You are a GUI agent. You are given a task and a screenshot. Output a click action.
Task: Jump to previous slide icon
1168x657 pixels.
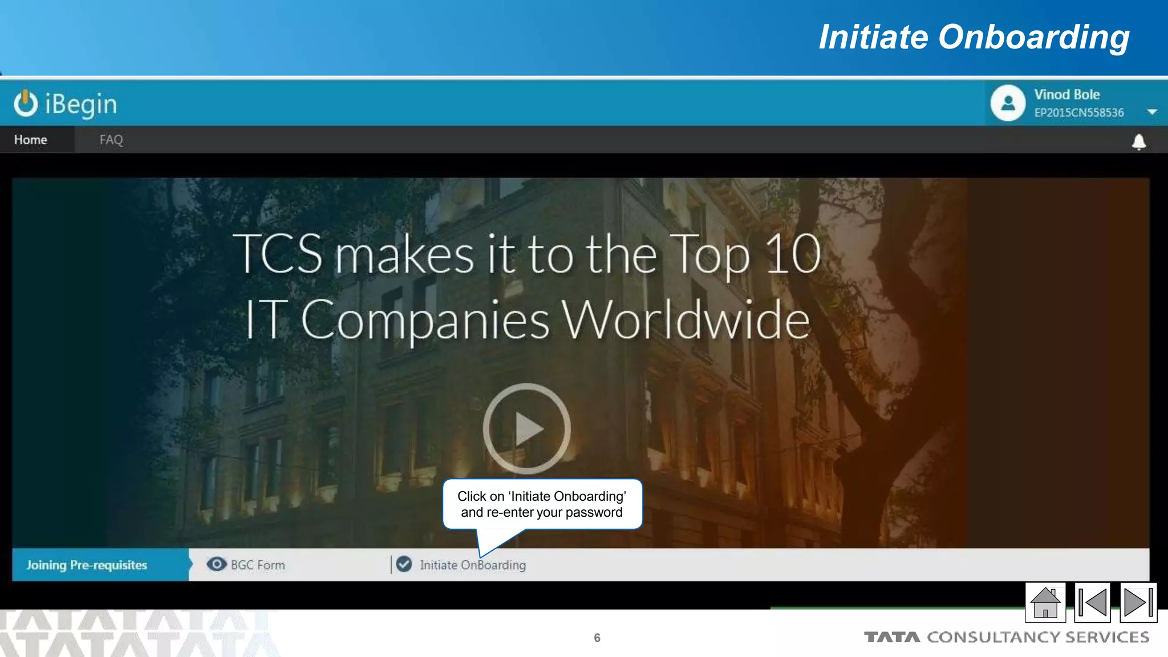coord(1092,602)
